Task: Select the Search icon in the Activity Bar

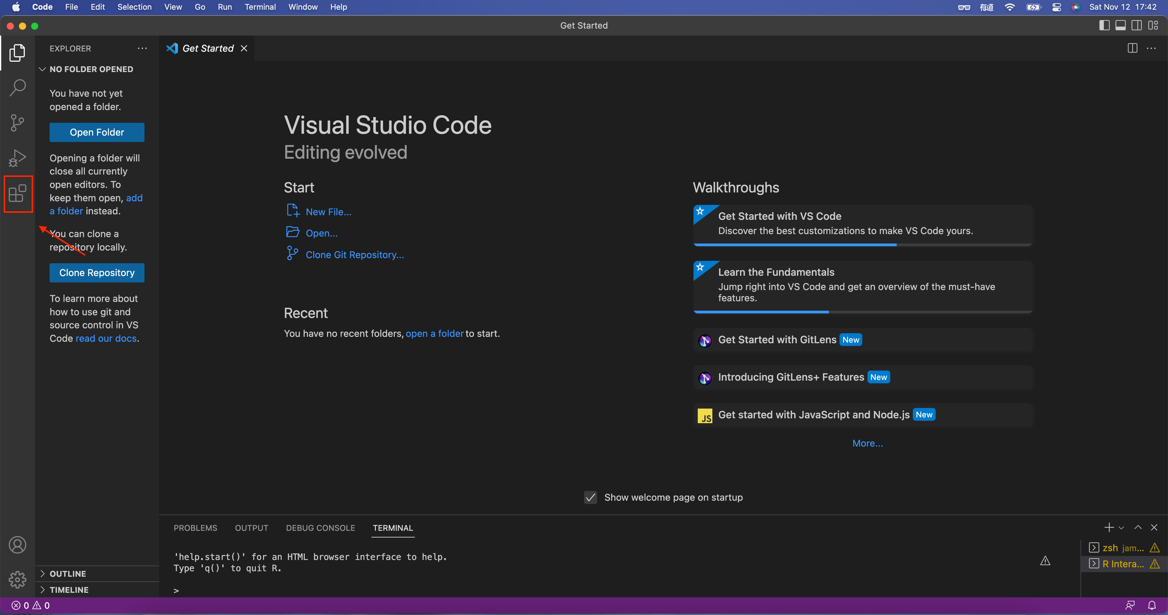Action: 18,88
